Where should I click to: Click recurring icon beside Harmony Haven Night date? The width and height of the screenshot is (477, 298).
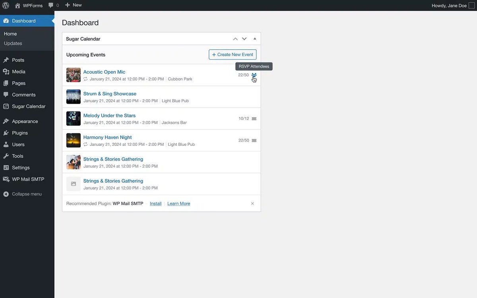(85, 145)
